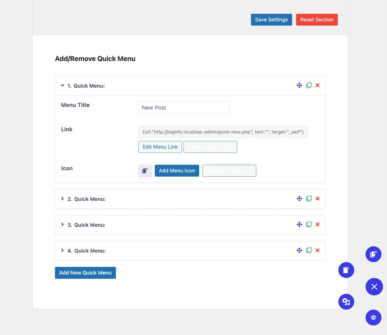Select the Menu Title field containing New Post
Image resolution: width=387 pixels, height=335 pixels.
[x=183, y=107]
